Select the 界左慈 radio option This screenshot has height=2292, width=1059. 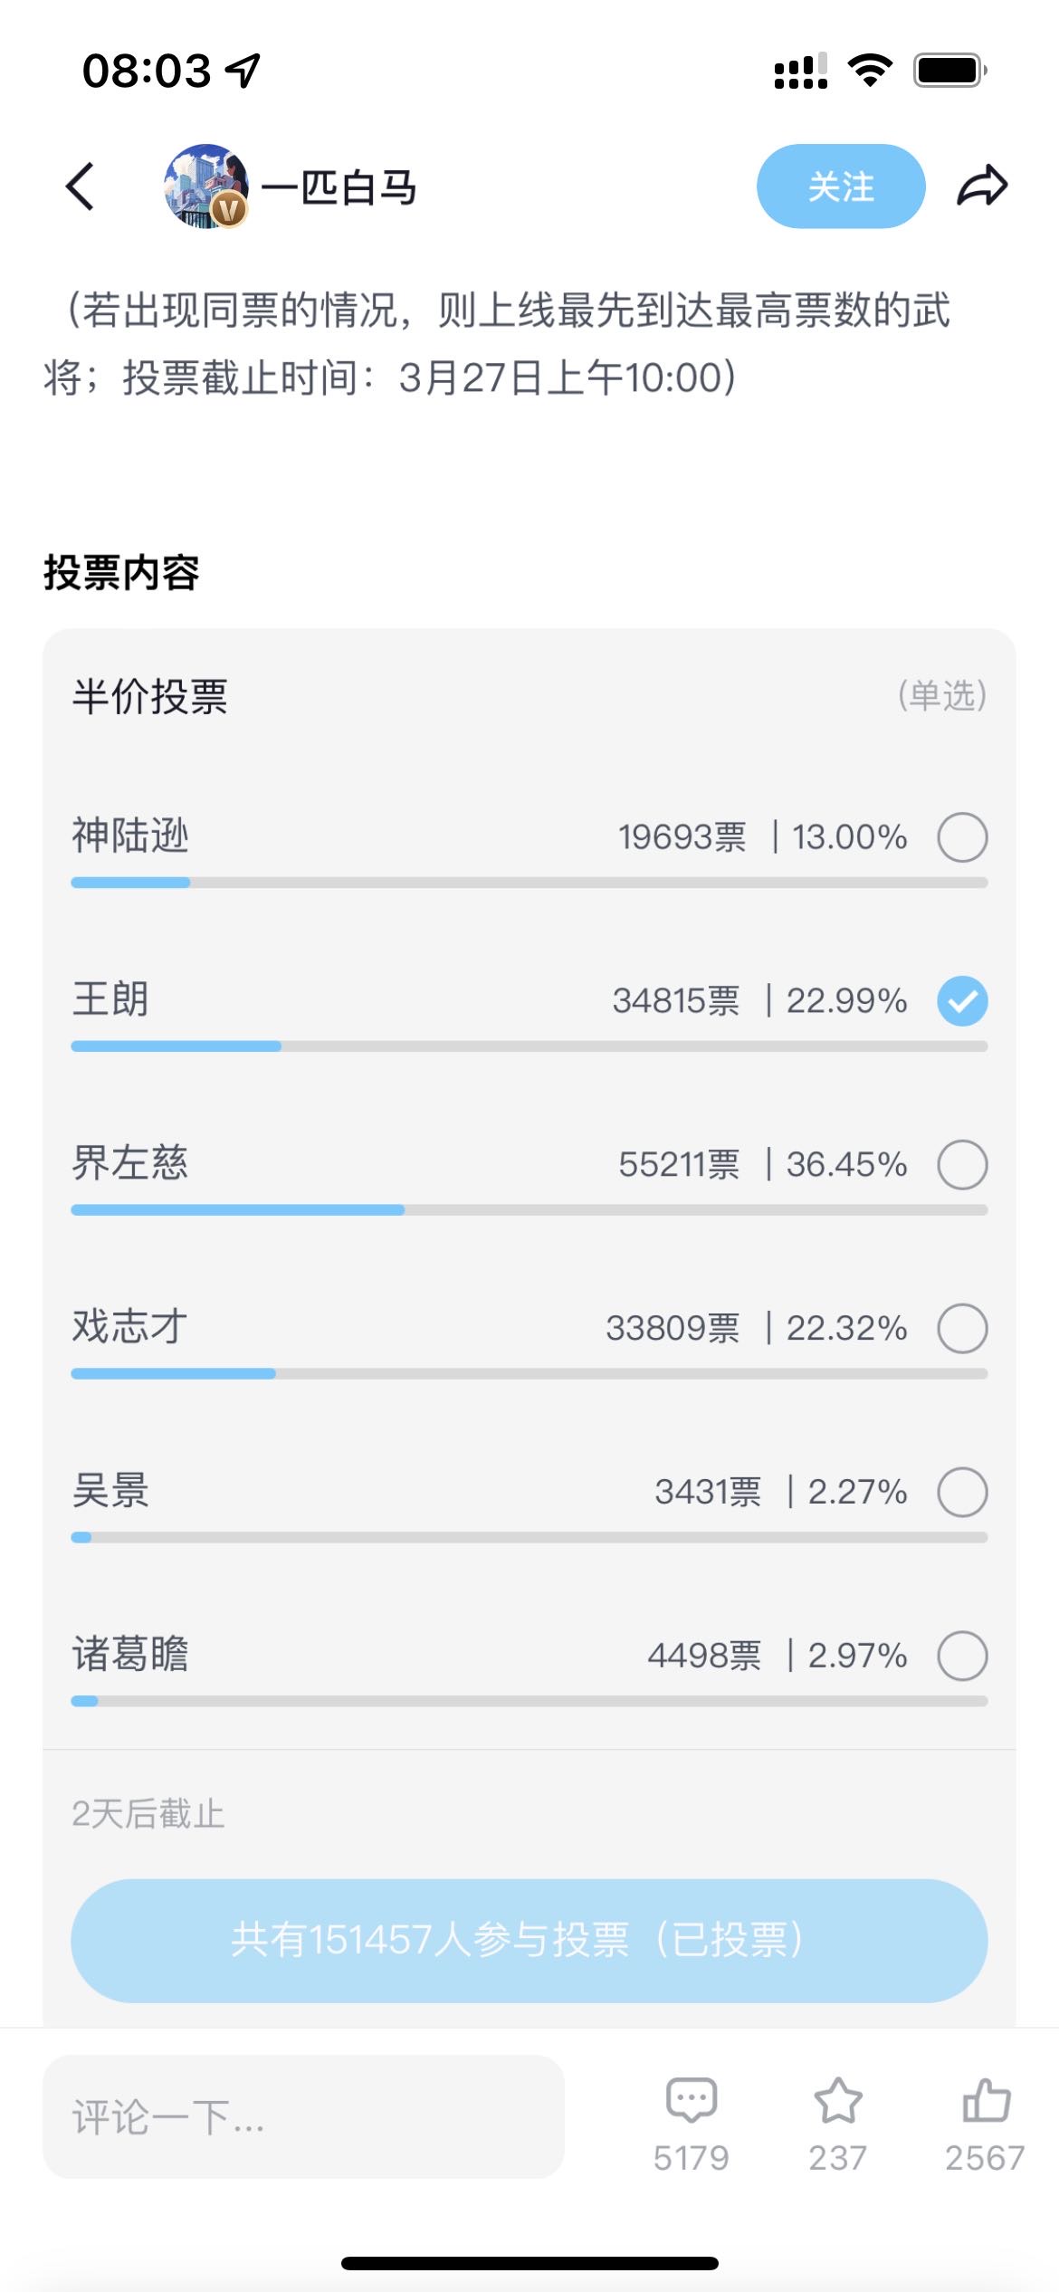(962, 1164)
